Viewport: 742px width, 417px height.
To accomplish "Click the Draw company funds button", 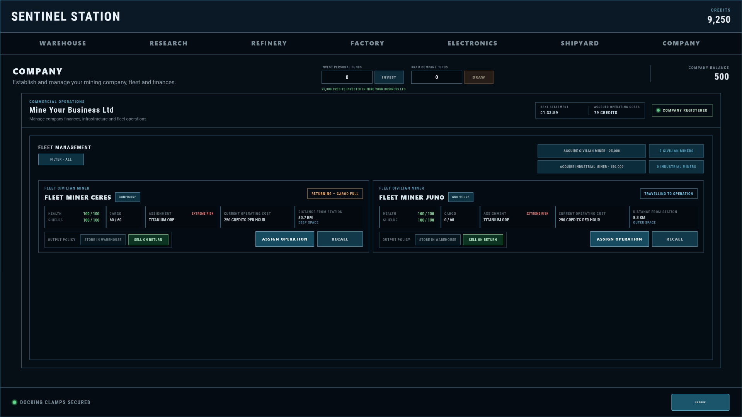I will tap(478, 77).
